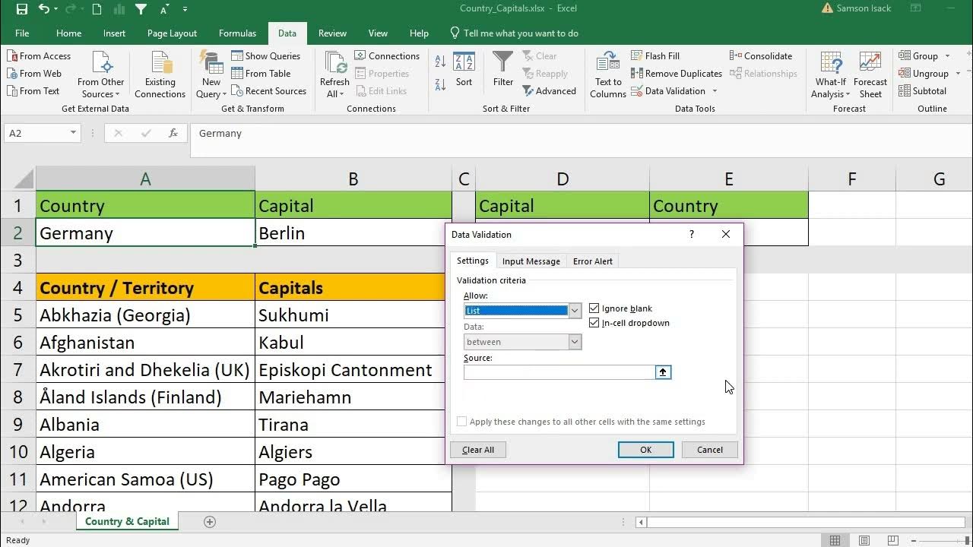Click Tell me what you want to do
This screenshot has width=973, height=547.
[514, 33]
